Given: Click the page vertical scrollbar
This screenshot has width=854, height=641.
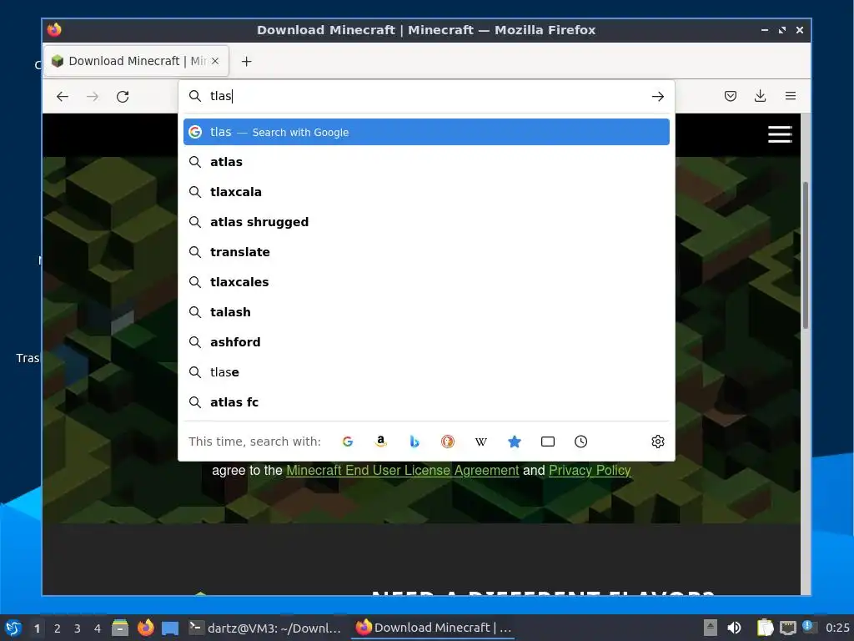Looking at the screenshot, I should [806, 255].
